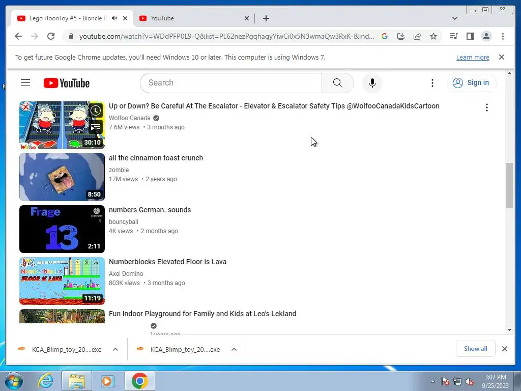Open Numberblocks Floor is Lava thumbnail
The image size is (521, 391).
click(x=62, y=281)
